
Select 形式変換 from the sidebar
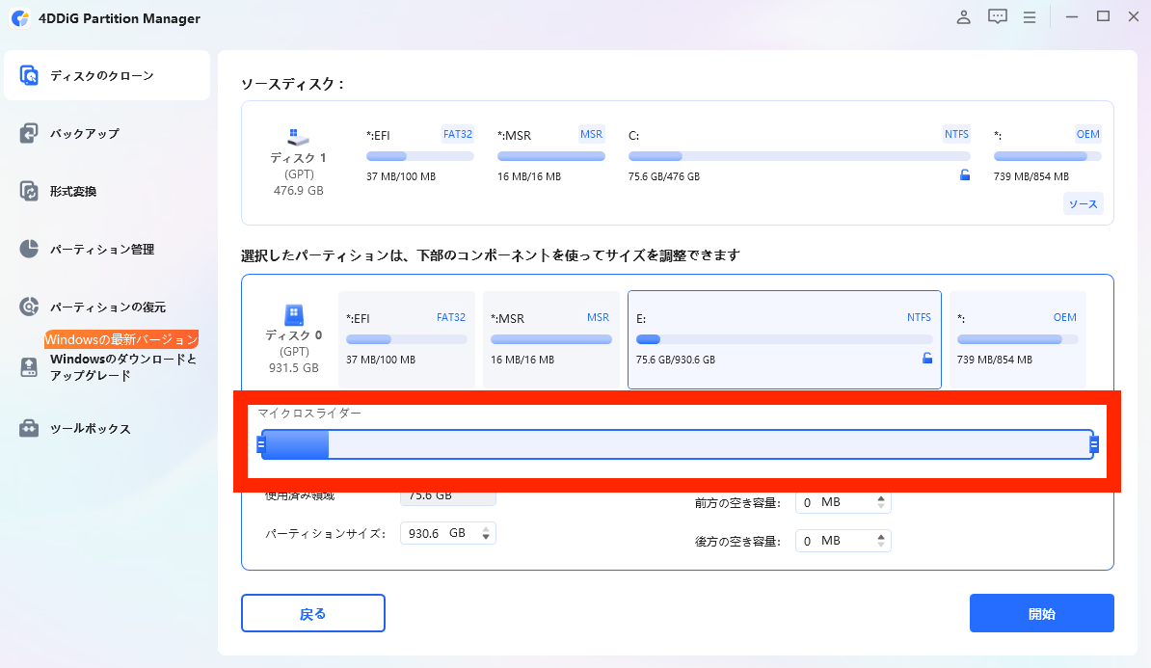(x=106, y=191)
